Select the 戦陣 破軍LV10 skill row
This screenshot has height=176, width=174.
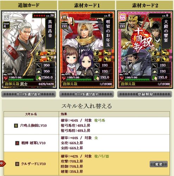87,143
